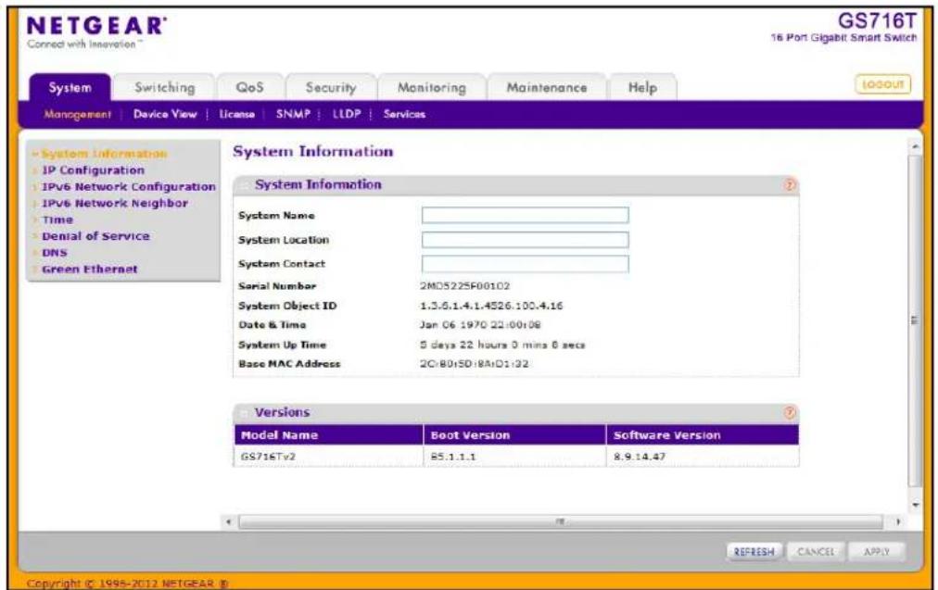Open the Security tab
This screenshot has height=590, width=938.
click(331, 87)
